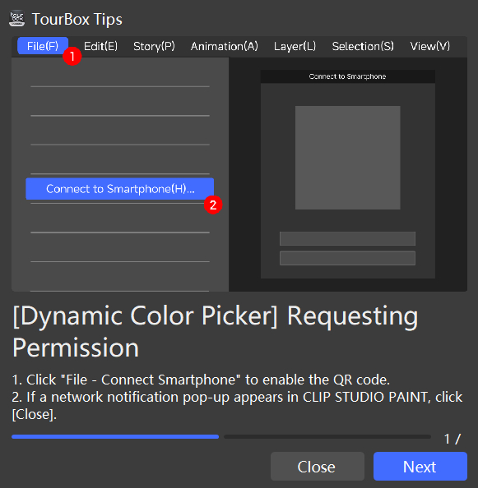Open the Edit(E) menu in illustration
The image size is (478, 488).
pyautogui.click(x=100, y=46)
